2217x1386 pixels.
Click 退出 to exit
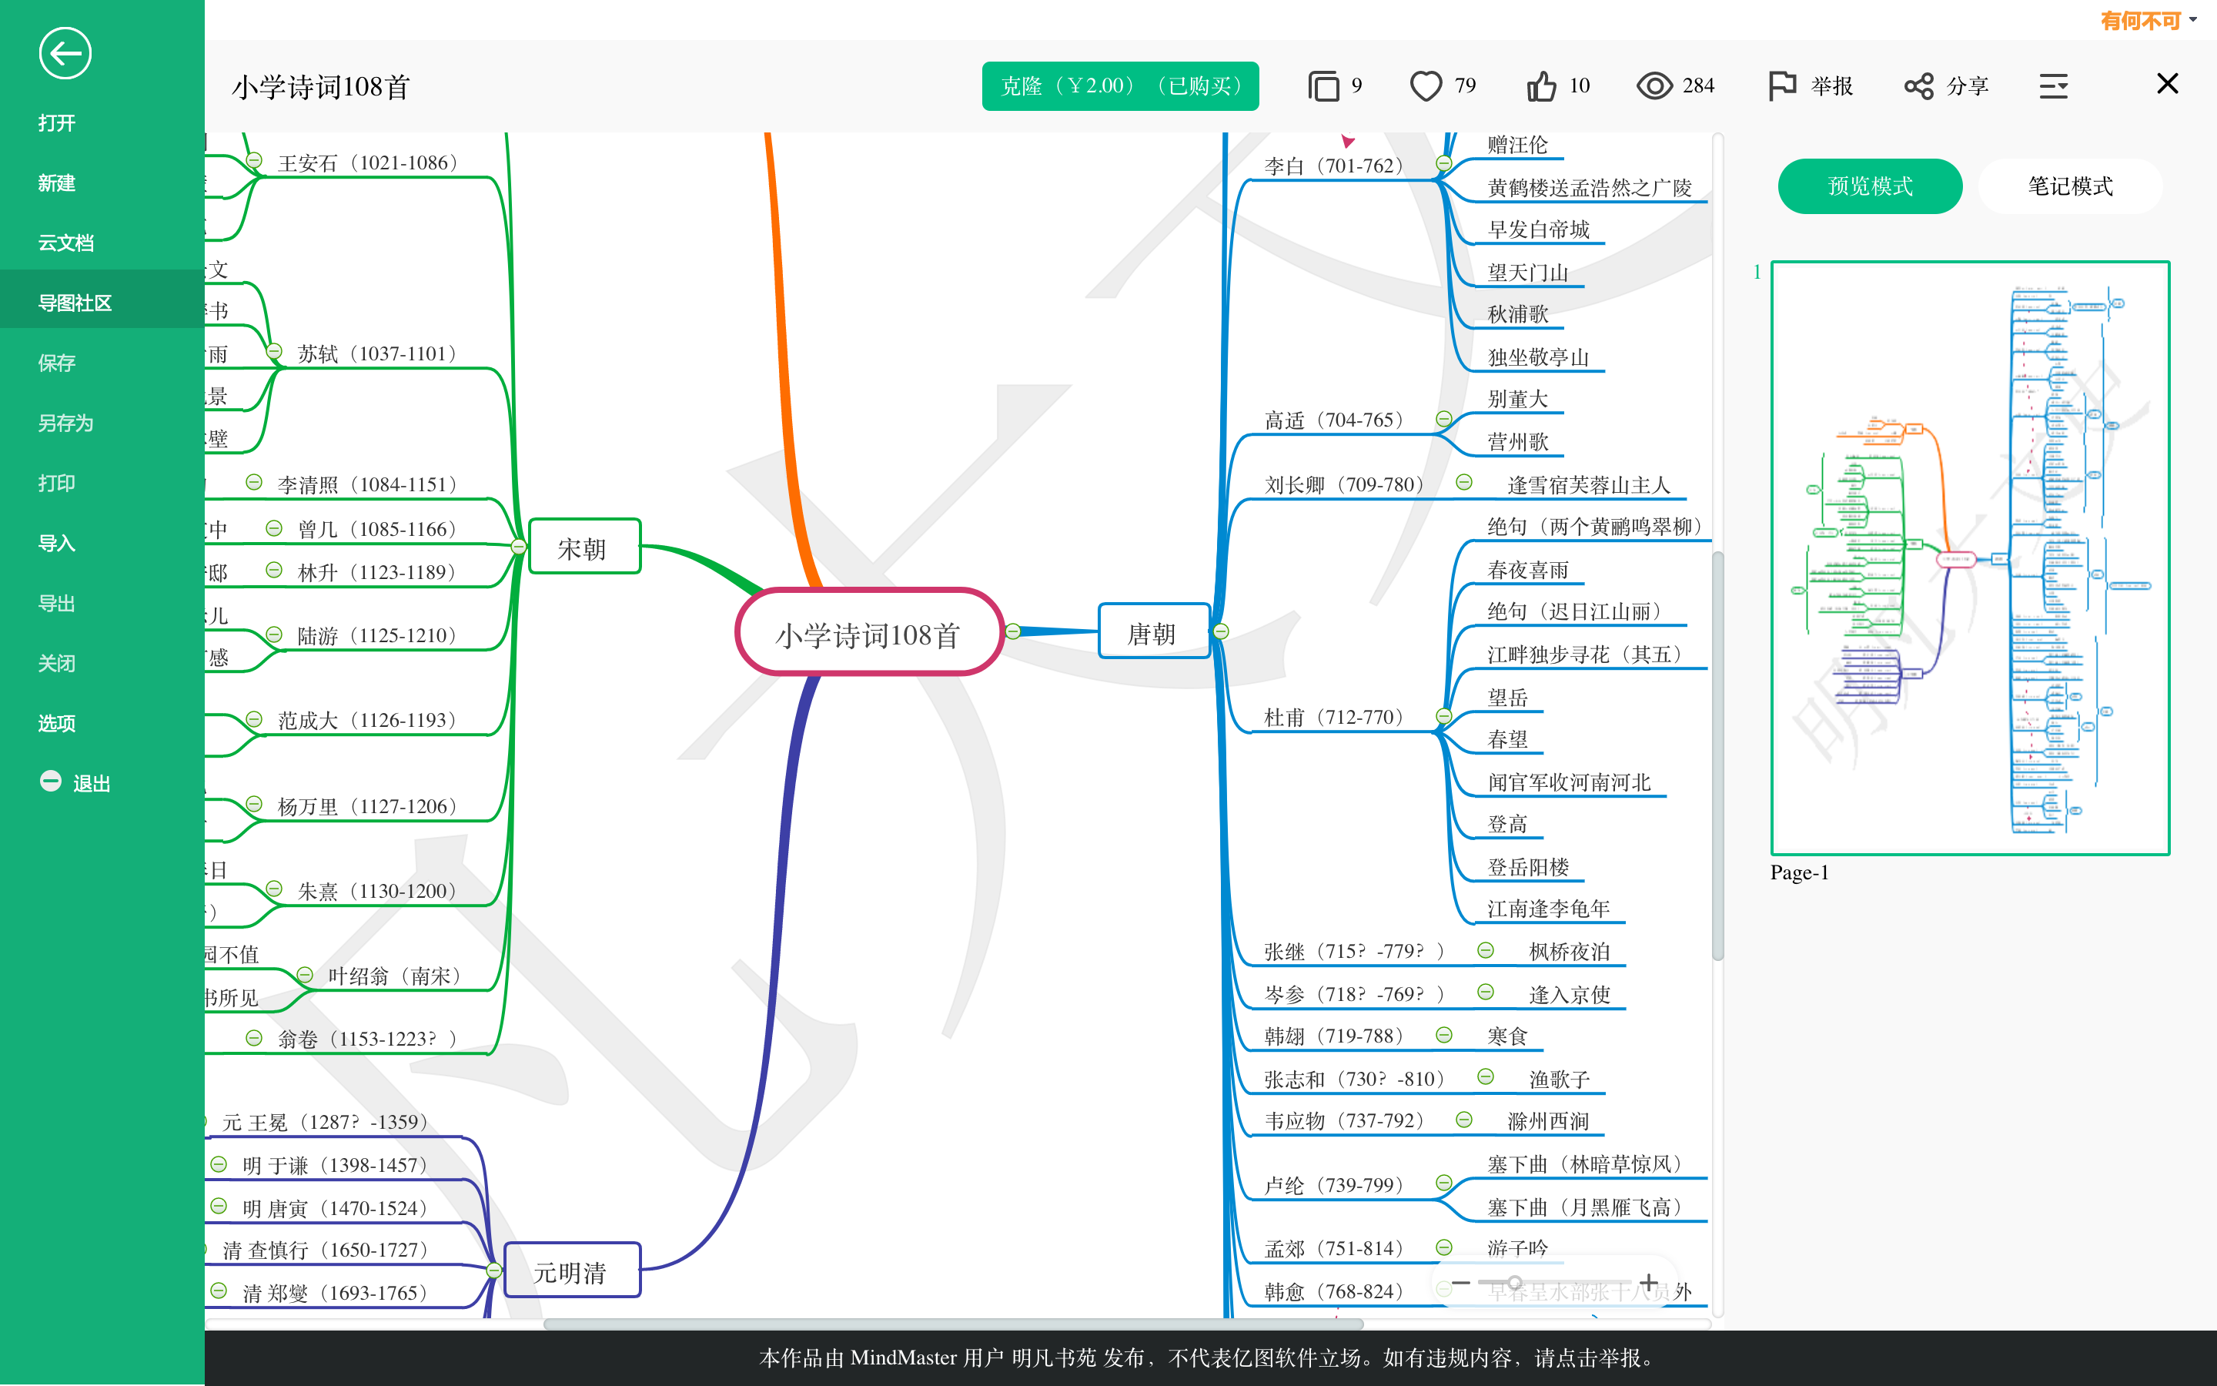click(x=92, y=783)
